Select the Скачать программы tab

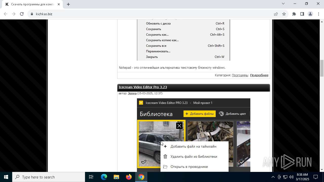coord(32,4)
